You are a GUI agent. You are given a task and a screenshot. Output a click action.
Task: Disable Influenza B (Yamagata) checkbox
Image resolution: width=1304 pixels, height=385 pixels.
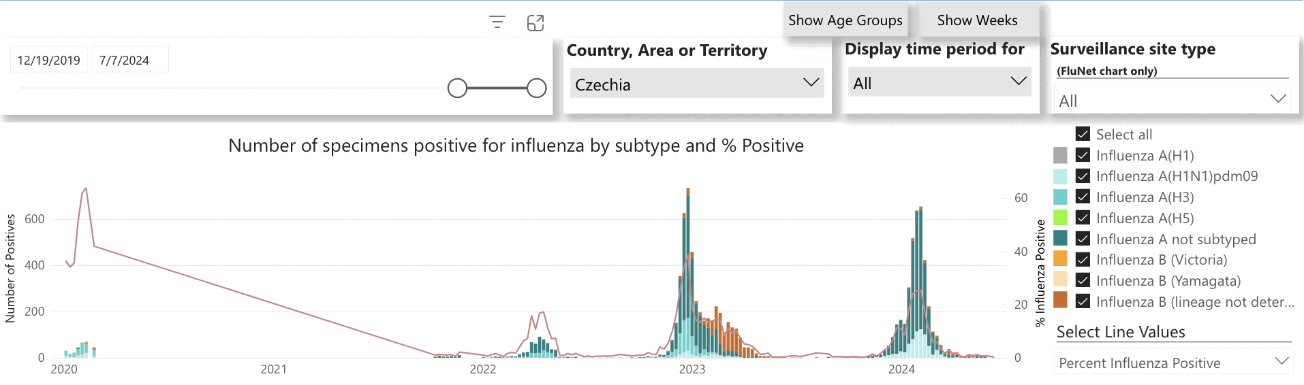(x=1083, y=280)
